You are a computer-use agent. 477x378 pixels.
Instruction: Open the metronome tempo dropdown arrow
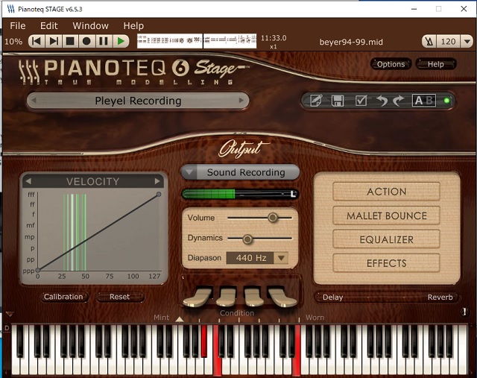click(467, 42)
